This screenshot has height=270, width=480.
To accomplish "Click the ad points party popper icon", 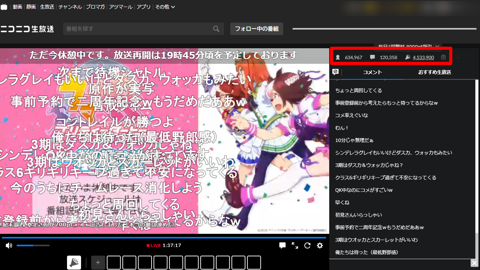I will (408, 57).
